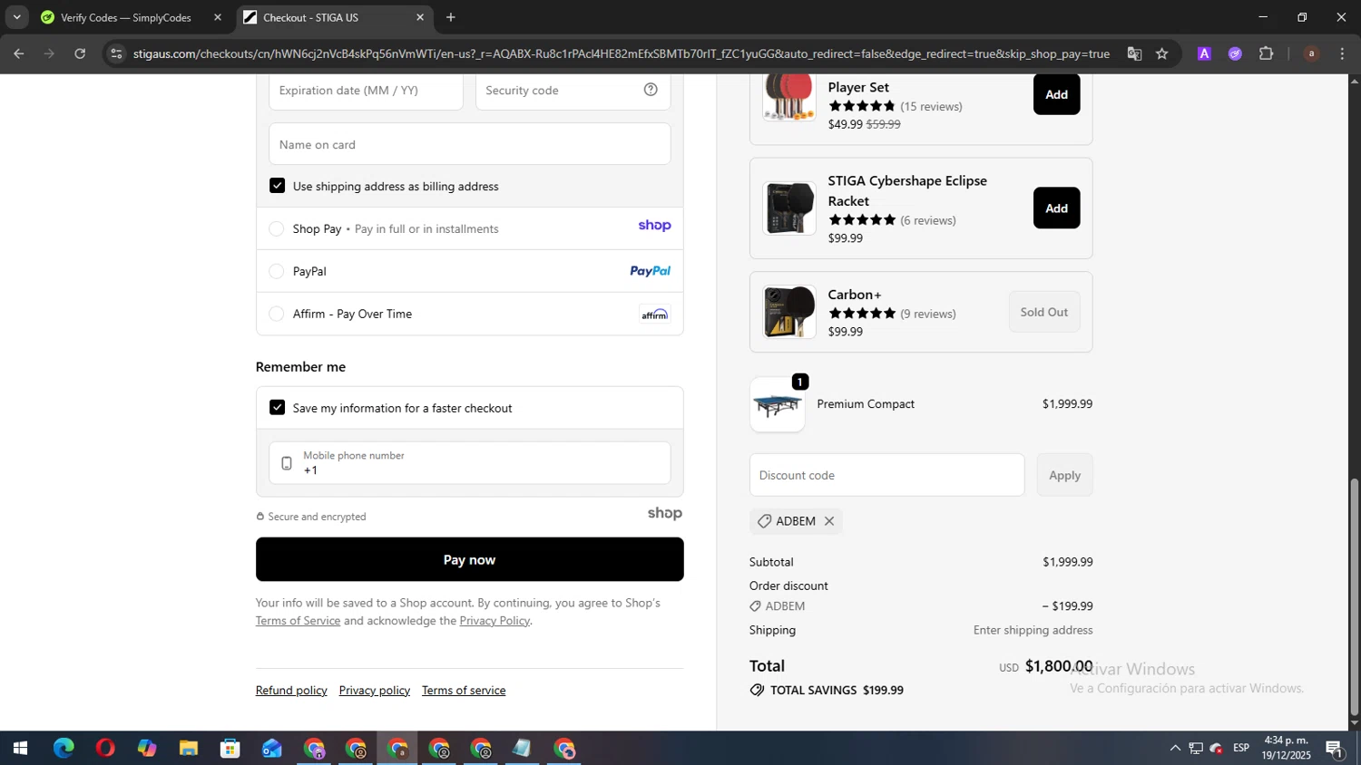Viewport: 1361px width, 765px height.
Task: Apply the discount code
Action: [x=1065, y=475]
